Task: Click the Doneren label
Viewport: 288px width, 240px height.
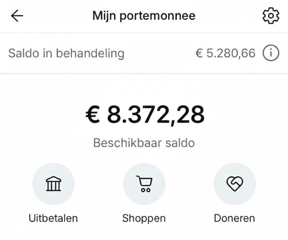Action: [x=234, y=218]
